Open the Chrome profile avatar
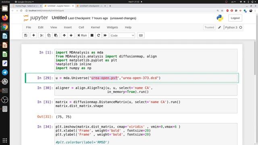 251,10
